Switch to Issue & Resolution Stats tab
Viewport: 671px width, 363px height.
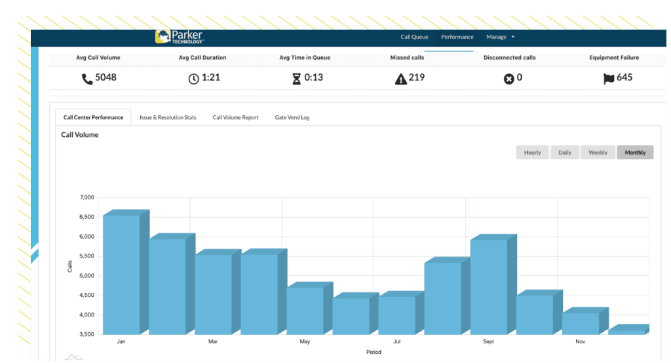pos(168,118)
